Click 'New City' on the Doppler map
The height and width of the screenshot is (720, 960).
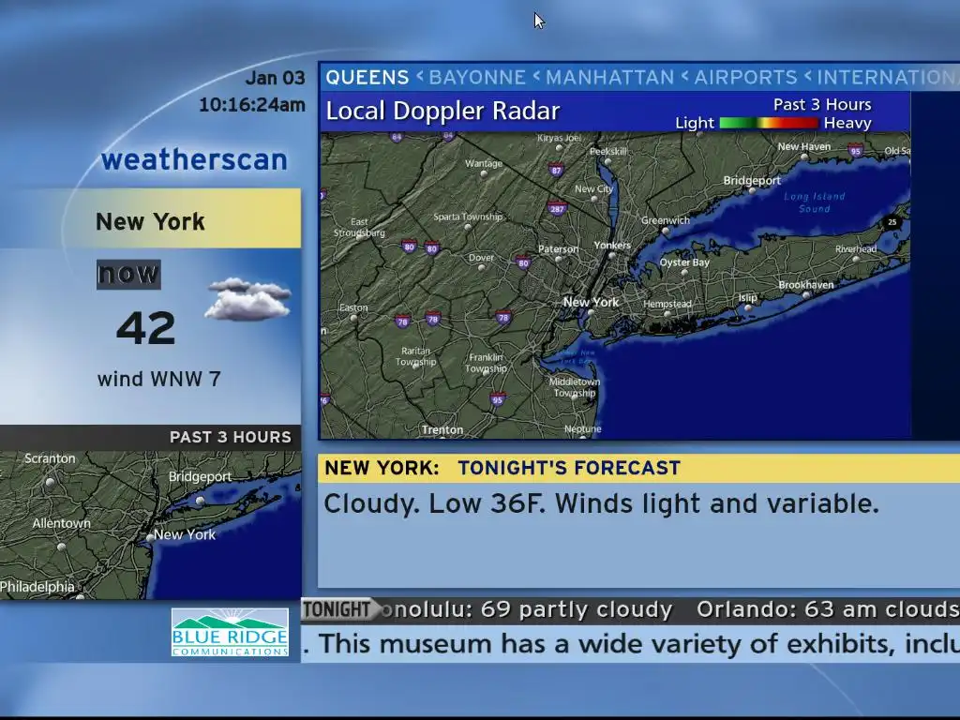click(x=593, y=189)
